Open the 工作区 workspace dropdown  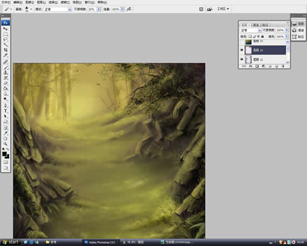pos(223,9)
